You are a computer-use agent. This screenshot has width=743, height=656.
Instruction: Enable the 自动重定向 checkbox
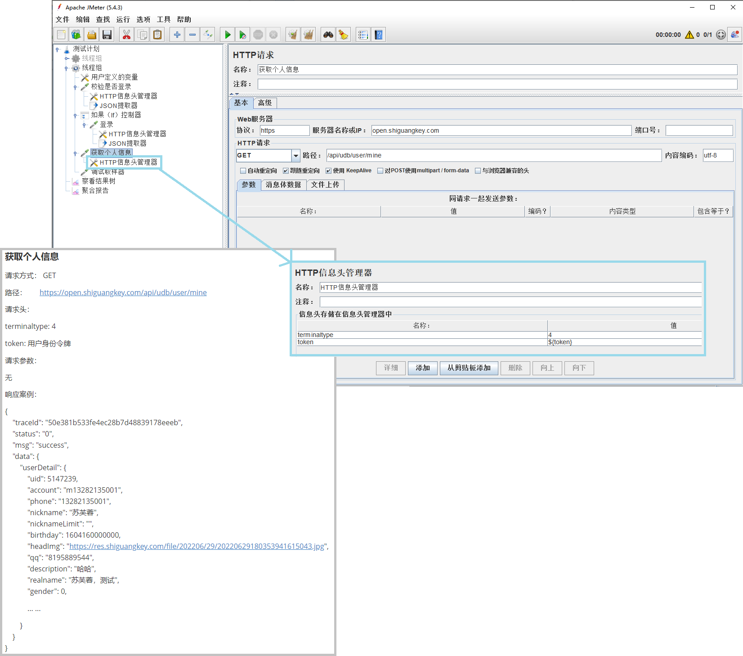(x=243, y=171)
